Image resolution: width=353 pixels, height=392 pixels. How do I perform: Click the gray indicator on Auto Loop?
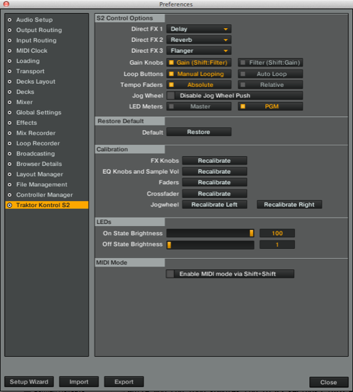[243, 74]
